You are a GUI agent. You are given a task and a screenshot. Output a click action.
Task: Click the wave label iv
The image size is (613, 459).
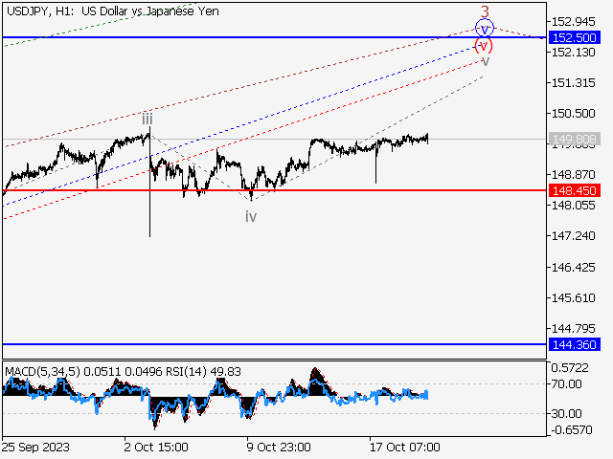pyautogui.click(x=251, y=217)
